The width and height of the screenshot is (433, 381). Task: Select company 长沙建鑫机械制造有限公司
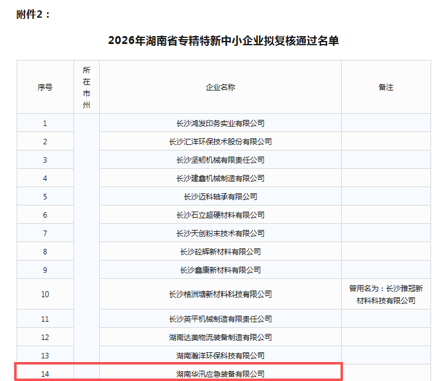(x=220, y=178)
